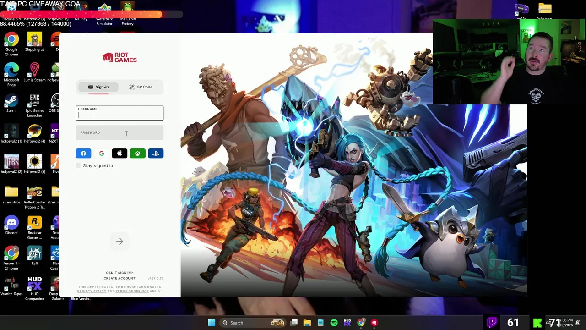The width and height of the screenshot is (586, 330).
Task: Open The Cabin Factory desktop shortcut
Action: (128, 14)
